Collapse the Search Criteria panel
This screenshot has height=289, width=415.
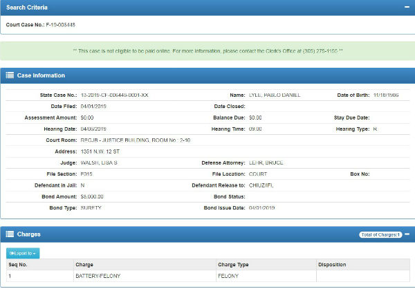[x=407, y=6]
